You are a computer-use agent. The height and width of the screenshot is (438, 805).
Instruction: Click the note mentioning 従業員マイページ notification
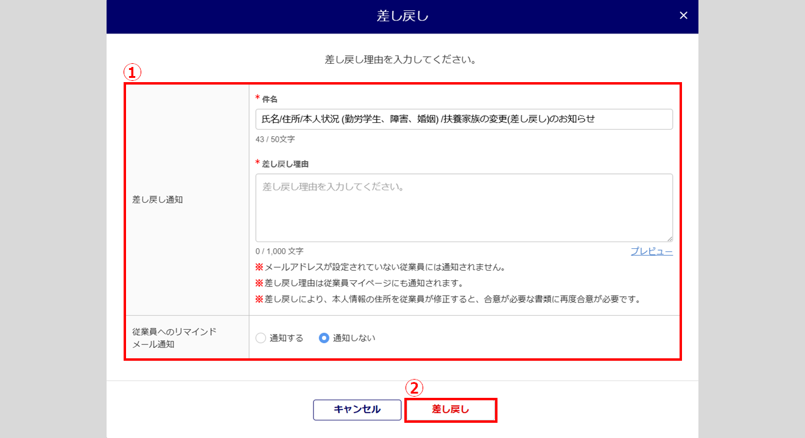(359, 283)
